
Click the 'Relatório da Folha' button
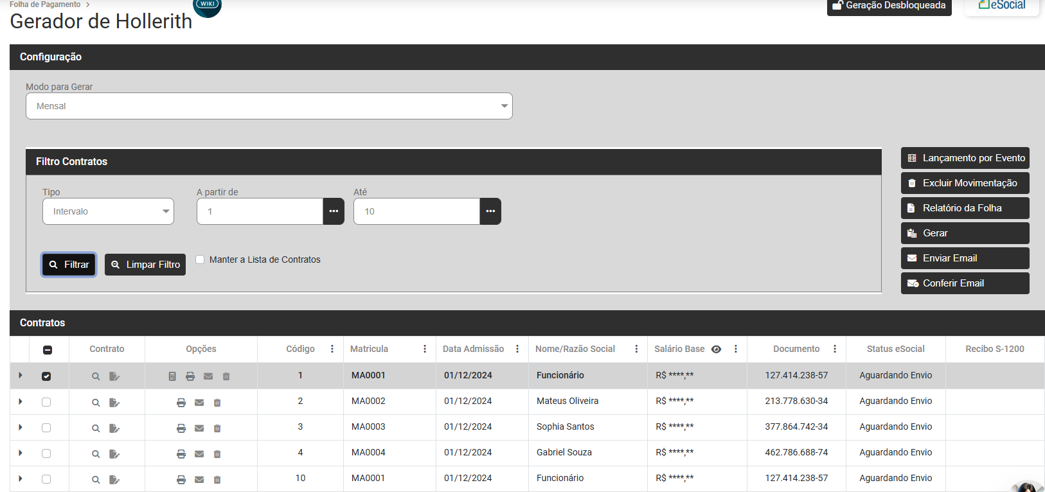965,208
